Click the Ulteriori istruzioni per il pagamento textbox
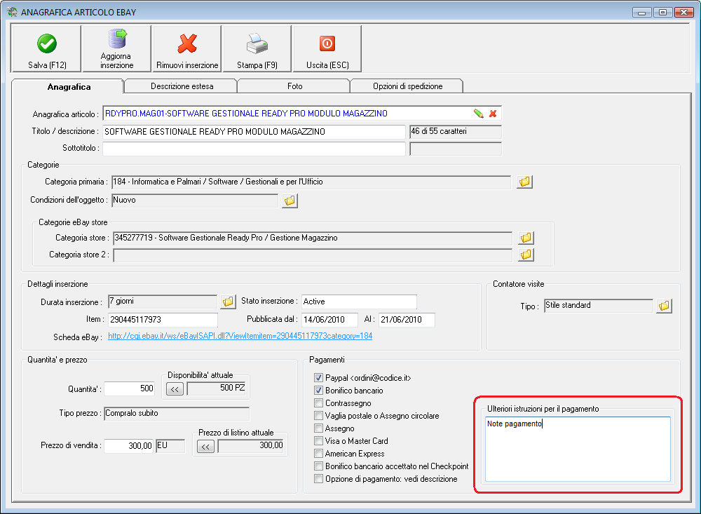 click(x=578, y=449)
